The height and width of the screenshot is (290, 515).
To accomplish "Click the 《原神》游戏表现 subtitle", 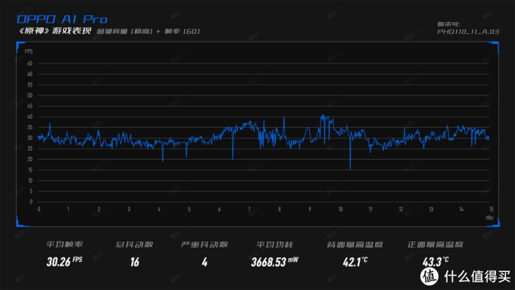I will click(55, 31).
